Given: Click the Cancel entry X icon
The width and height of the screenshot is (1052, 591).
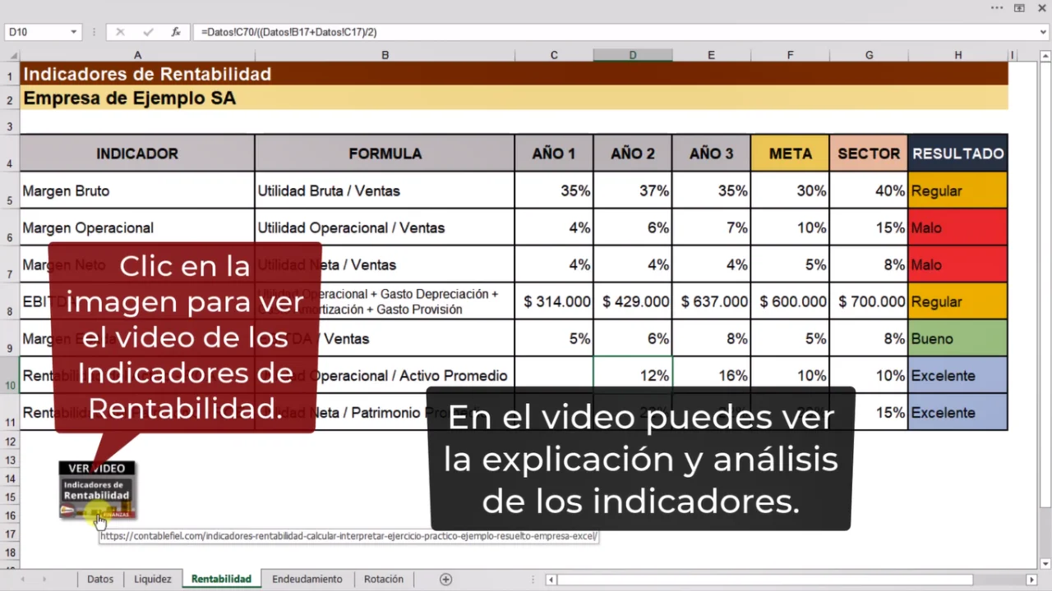Looking at the screenshot, I should 120,32.
